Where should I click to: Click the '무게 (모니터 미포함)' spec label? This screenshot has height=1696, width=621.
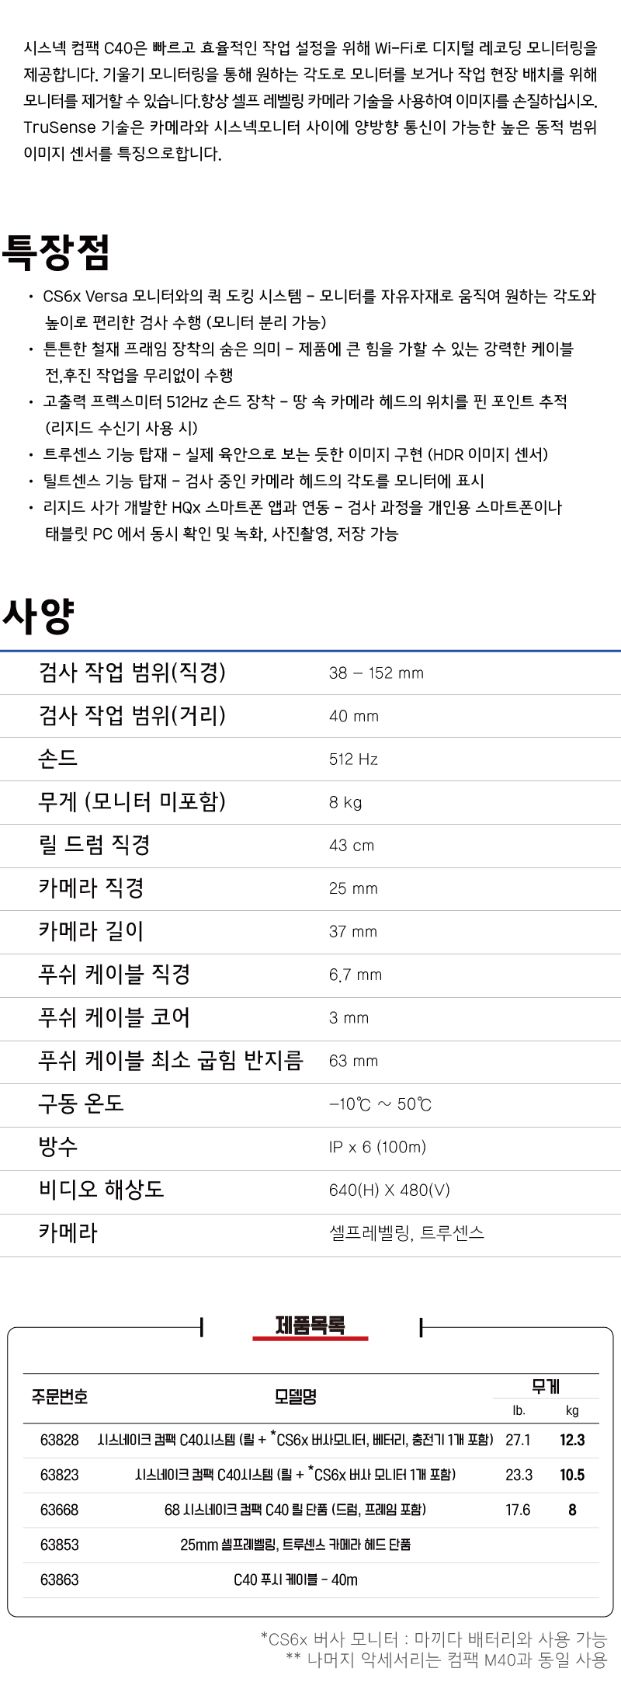click(132, 801)
